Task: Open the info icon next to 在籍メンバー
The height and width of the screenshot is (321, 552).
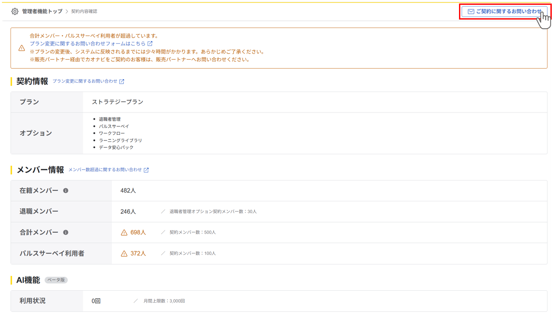Action: point(66,190)
